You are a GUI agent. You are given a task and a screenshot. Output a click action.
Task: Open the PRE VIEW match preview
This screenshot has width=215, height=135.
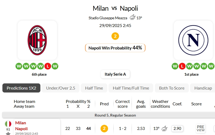(x=201, y=129)
